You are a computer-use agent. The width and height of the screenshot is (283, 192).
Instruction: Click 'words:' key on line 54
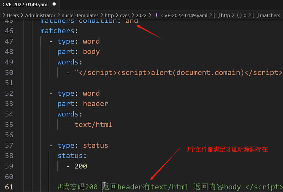pyautogui.click(x=70, y=114)
